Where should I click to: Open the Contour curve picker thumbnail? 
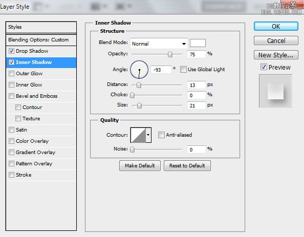coord(138,135)
